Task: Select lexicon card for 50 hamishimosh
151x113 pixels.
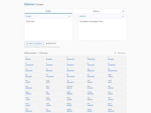Action: (x=117, y=70)
